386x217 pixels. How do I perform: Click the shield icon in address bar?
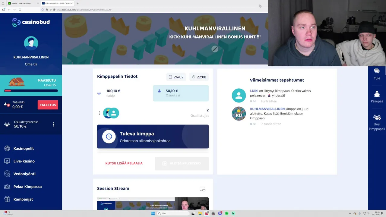coord(43,10)
